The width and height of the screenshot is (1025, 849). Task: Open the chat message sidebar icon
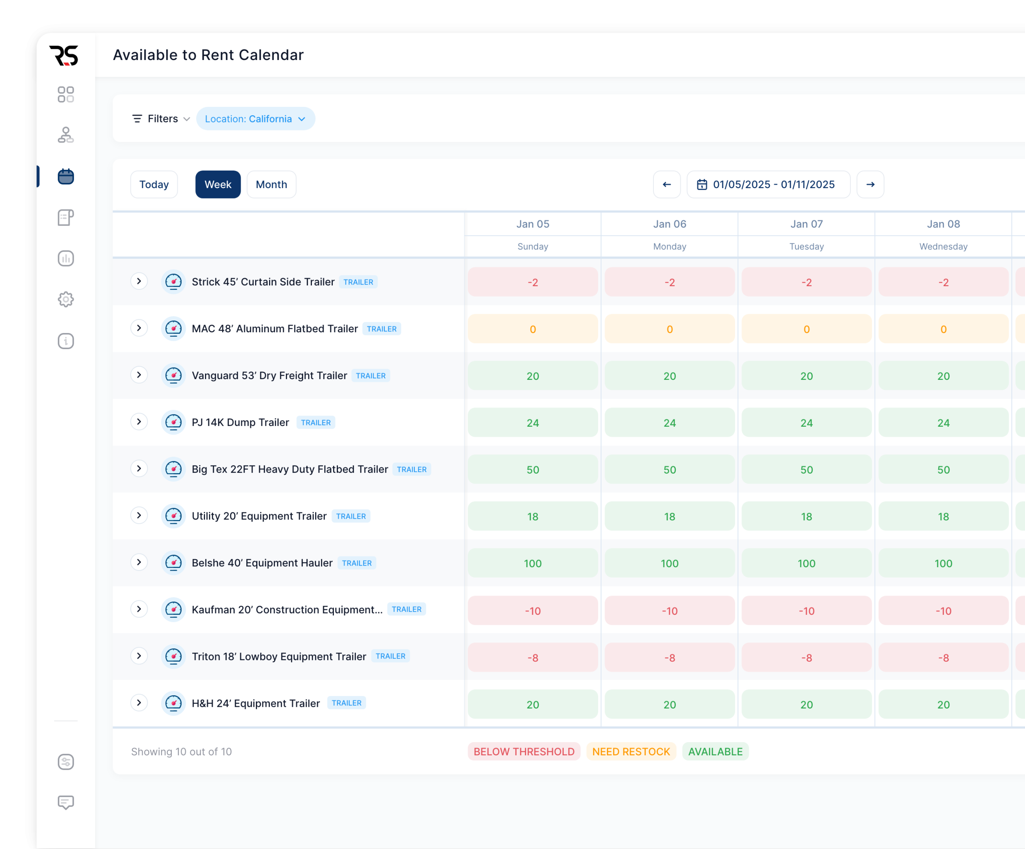click(65, 803)
